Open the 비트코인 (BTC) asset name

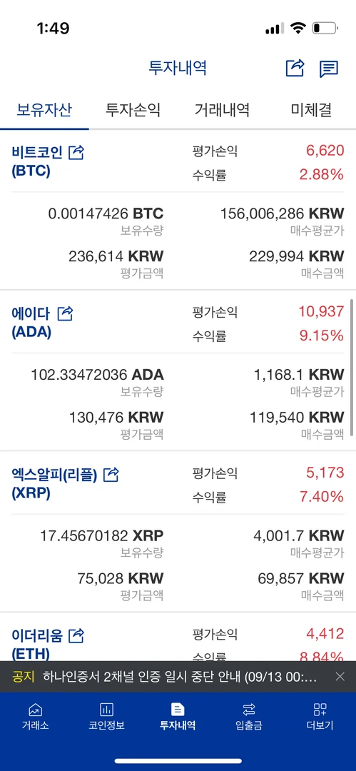tap(37, 162)
